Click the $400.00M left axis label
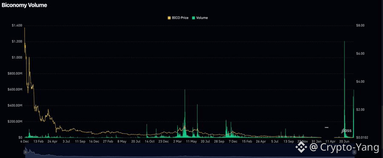 point(15,106)
